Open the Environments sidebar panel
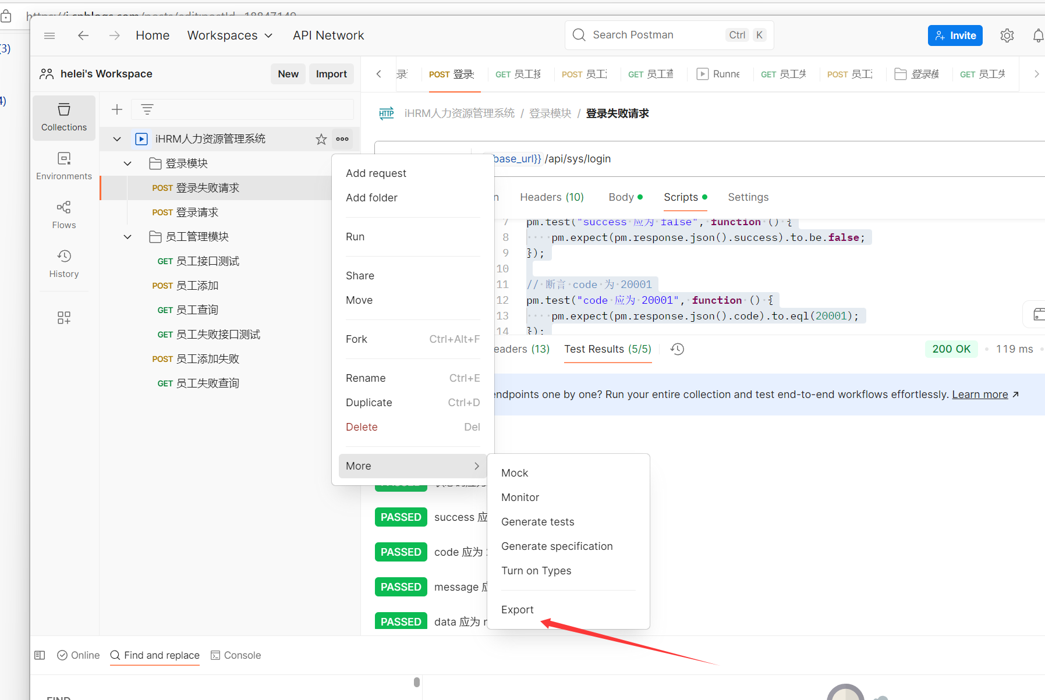Viewport: 1045px width, 700px height. [x=64, y=166]
